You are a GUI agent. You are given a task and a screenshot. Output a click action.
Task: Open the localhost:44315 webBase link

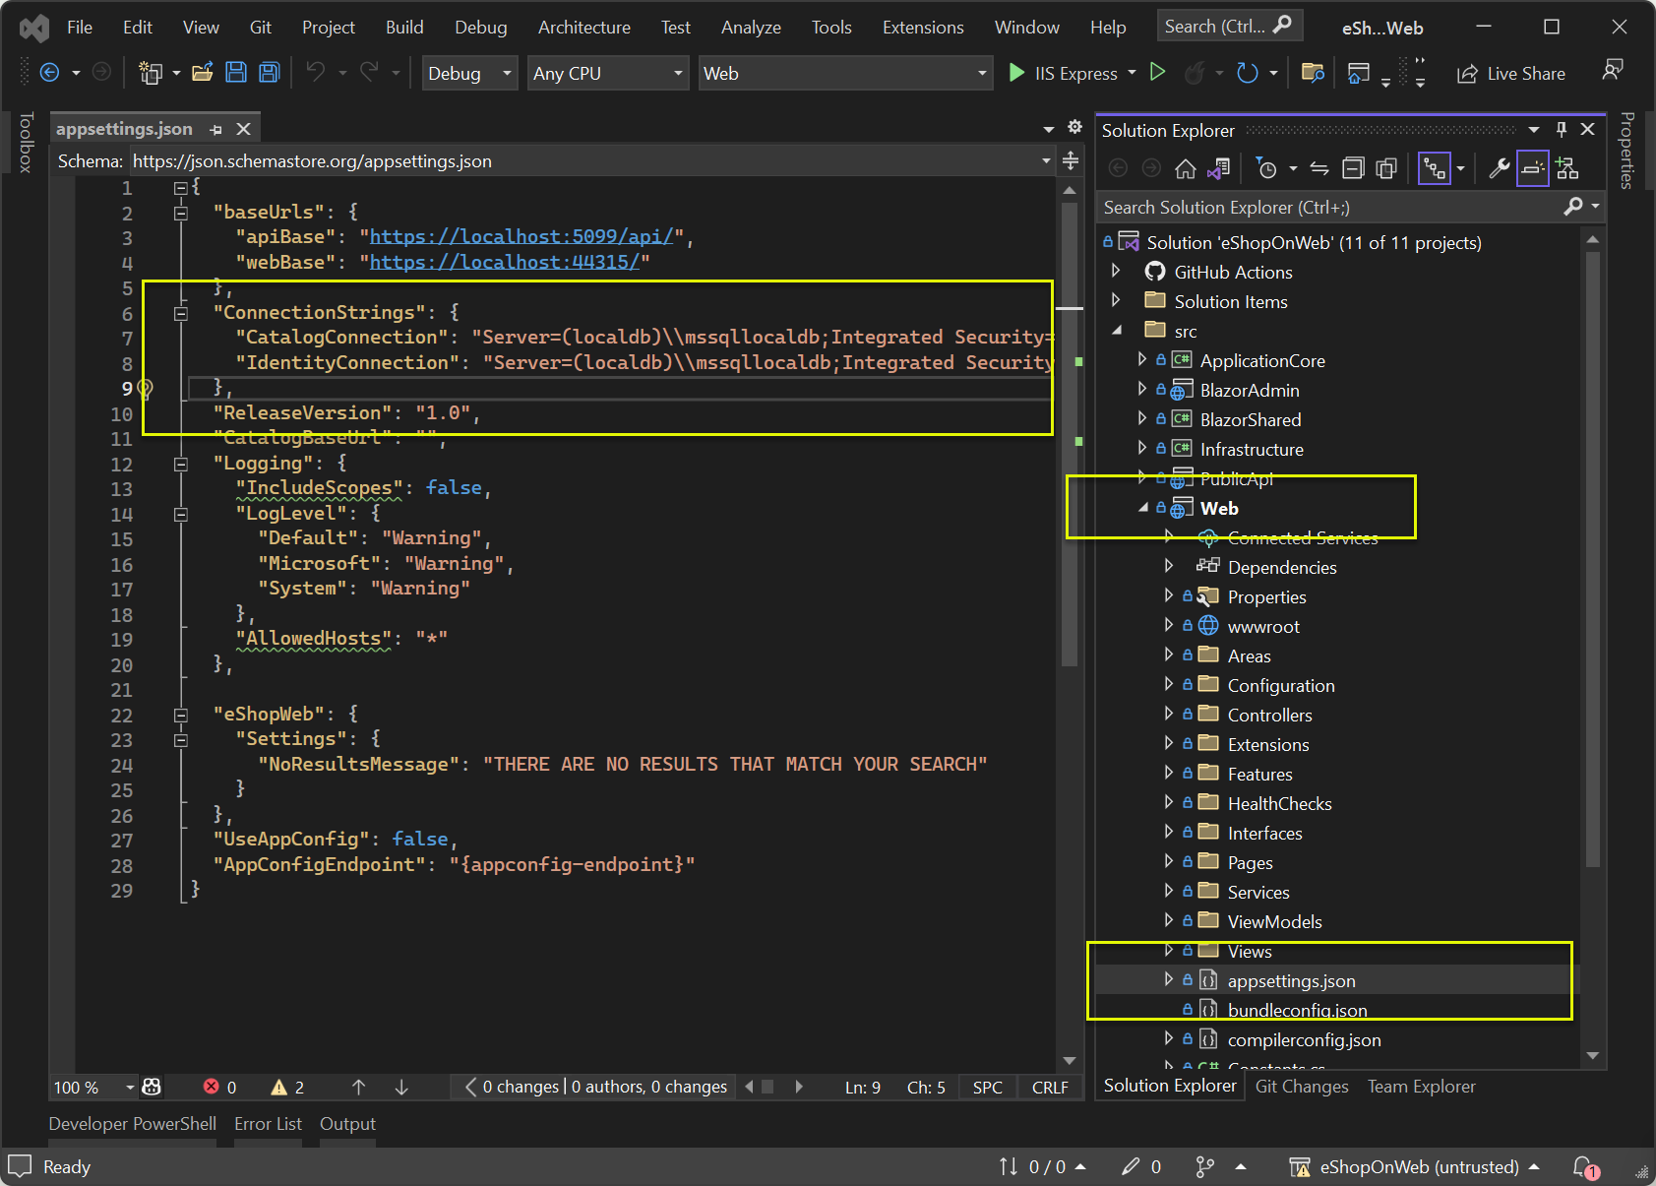(x=505, y=262)
